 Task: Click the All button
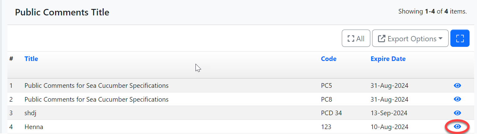click(x=356, y=39)
